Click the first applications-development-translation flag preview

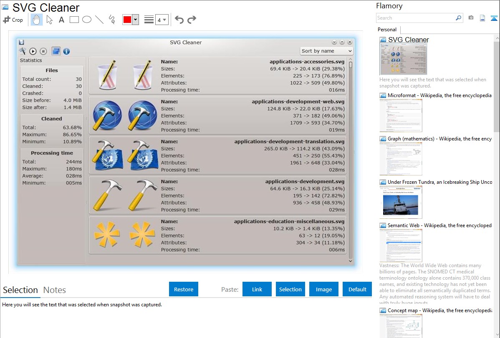[107, 155]
